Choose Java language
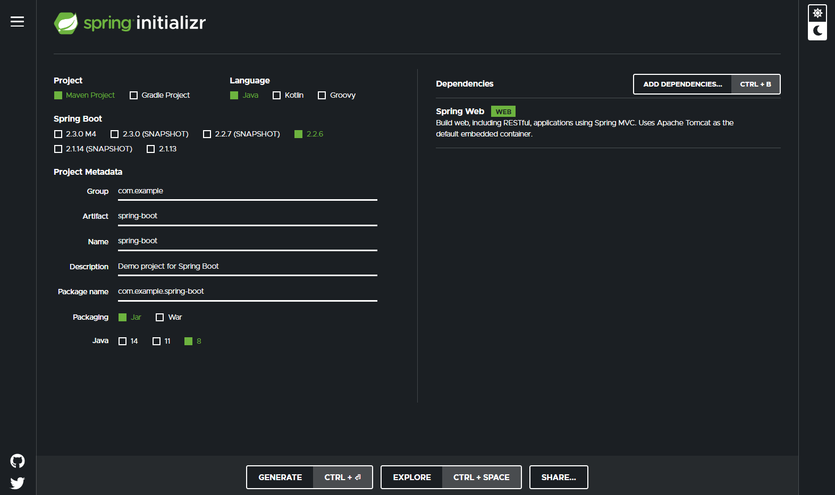The height and width of the screenshot is (495, 835). click(244, 95)
